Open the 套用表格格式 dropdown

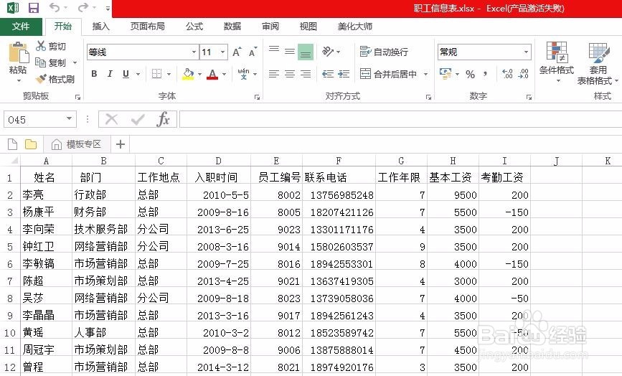coord(598,63)
